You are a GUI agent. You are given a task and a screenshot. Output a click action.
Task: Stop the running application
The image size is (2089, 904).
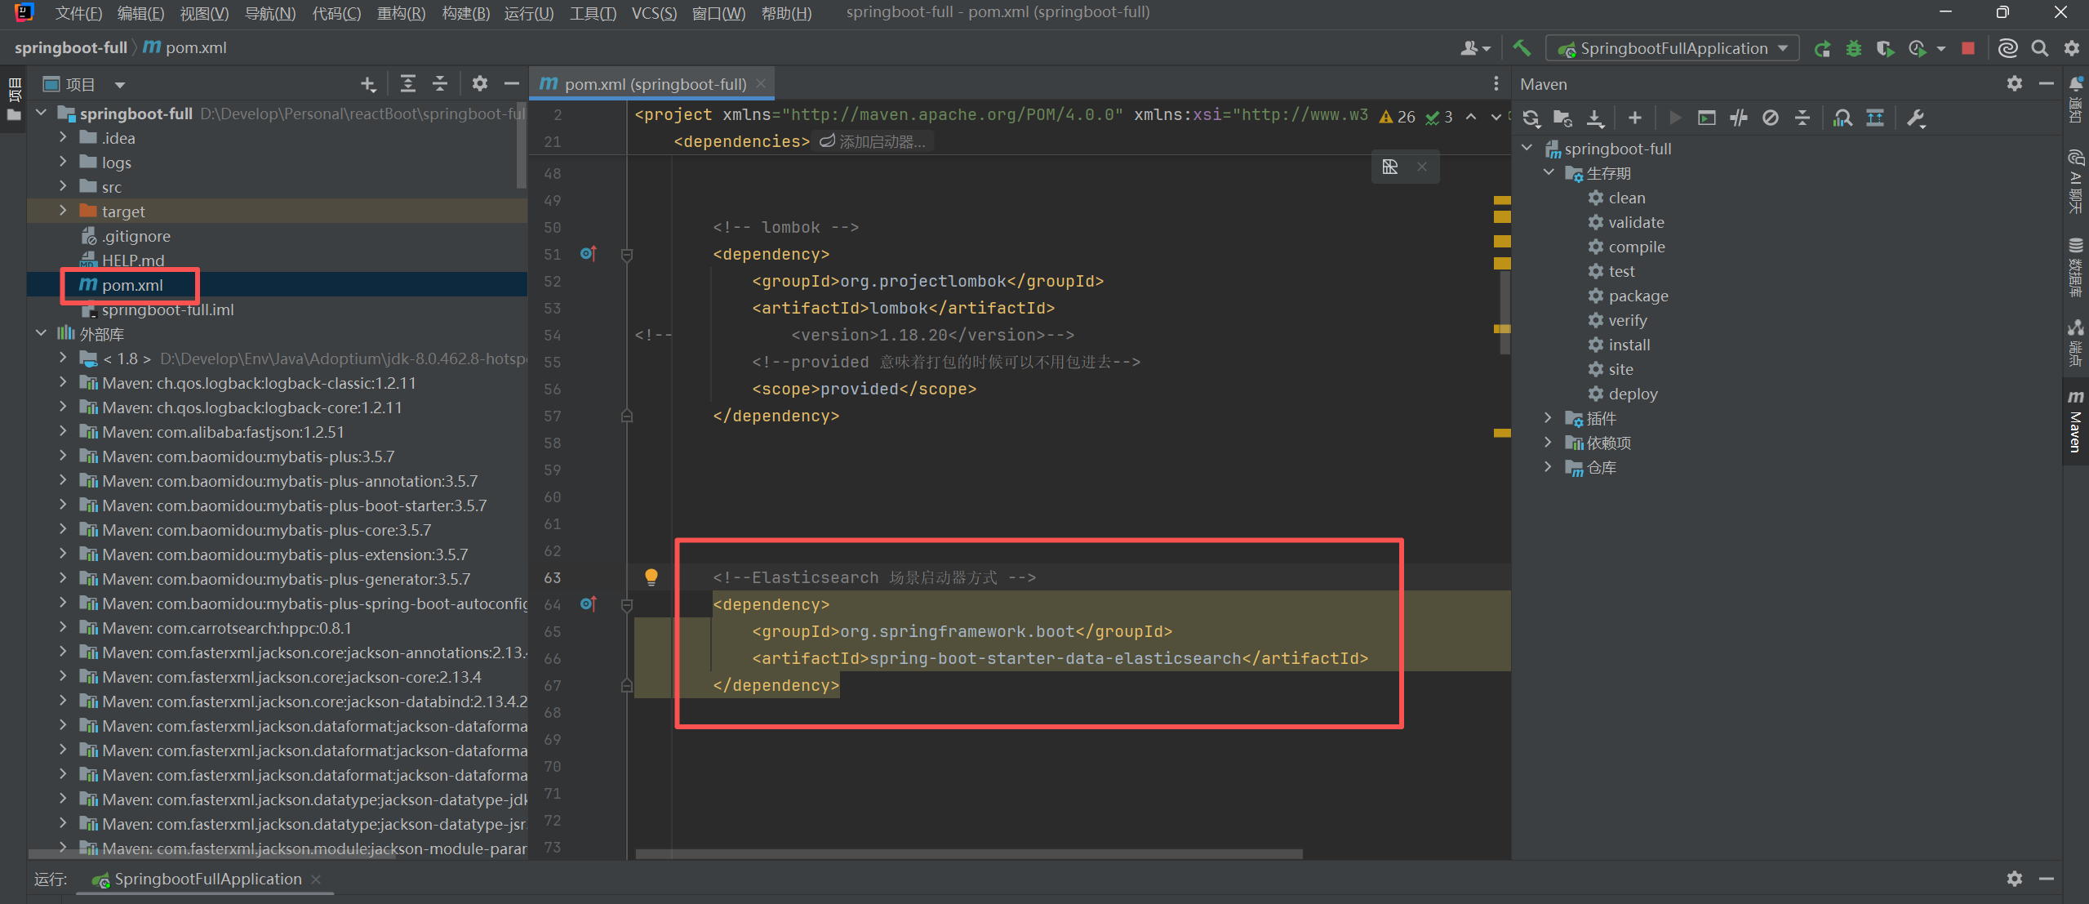[1968, 48]
